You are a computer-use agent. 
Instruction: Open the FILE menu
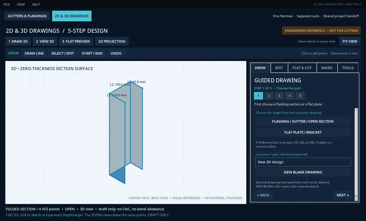click(7, 4)
